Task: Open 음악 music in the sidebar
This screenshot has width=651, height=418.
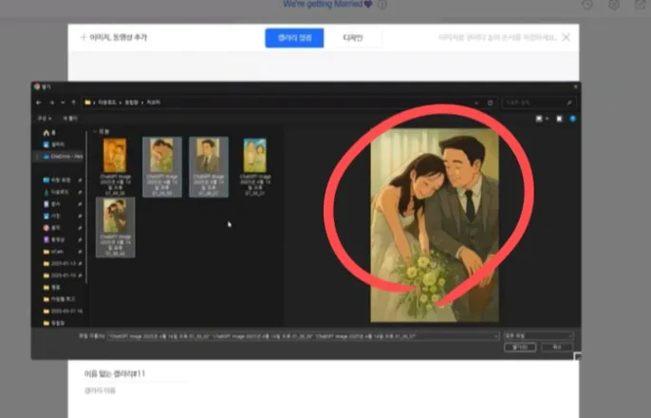Action: 52,228
